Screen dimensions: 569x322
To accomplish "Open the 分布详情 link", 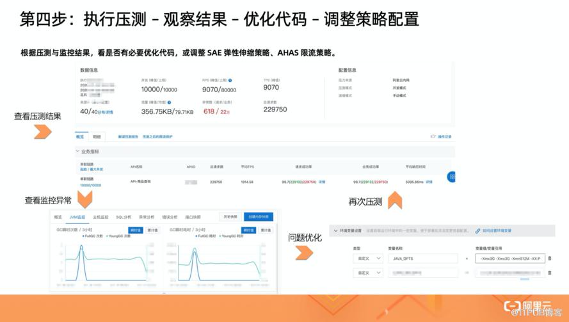I will coord(106,112).
